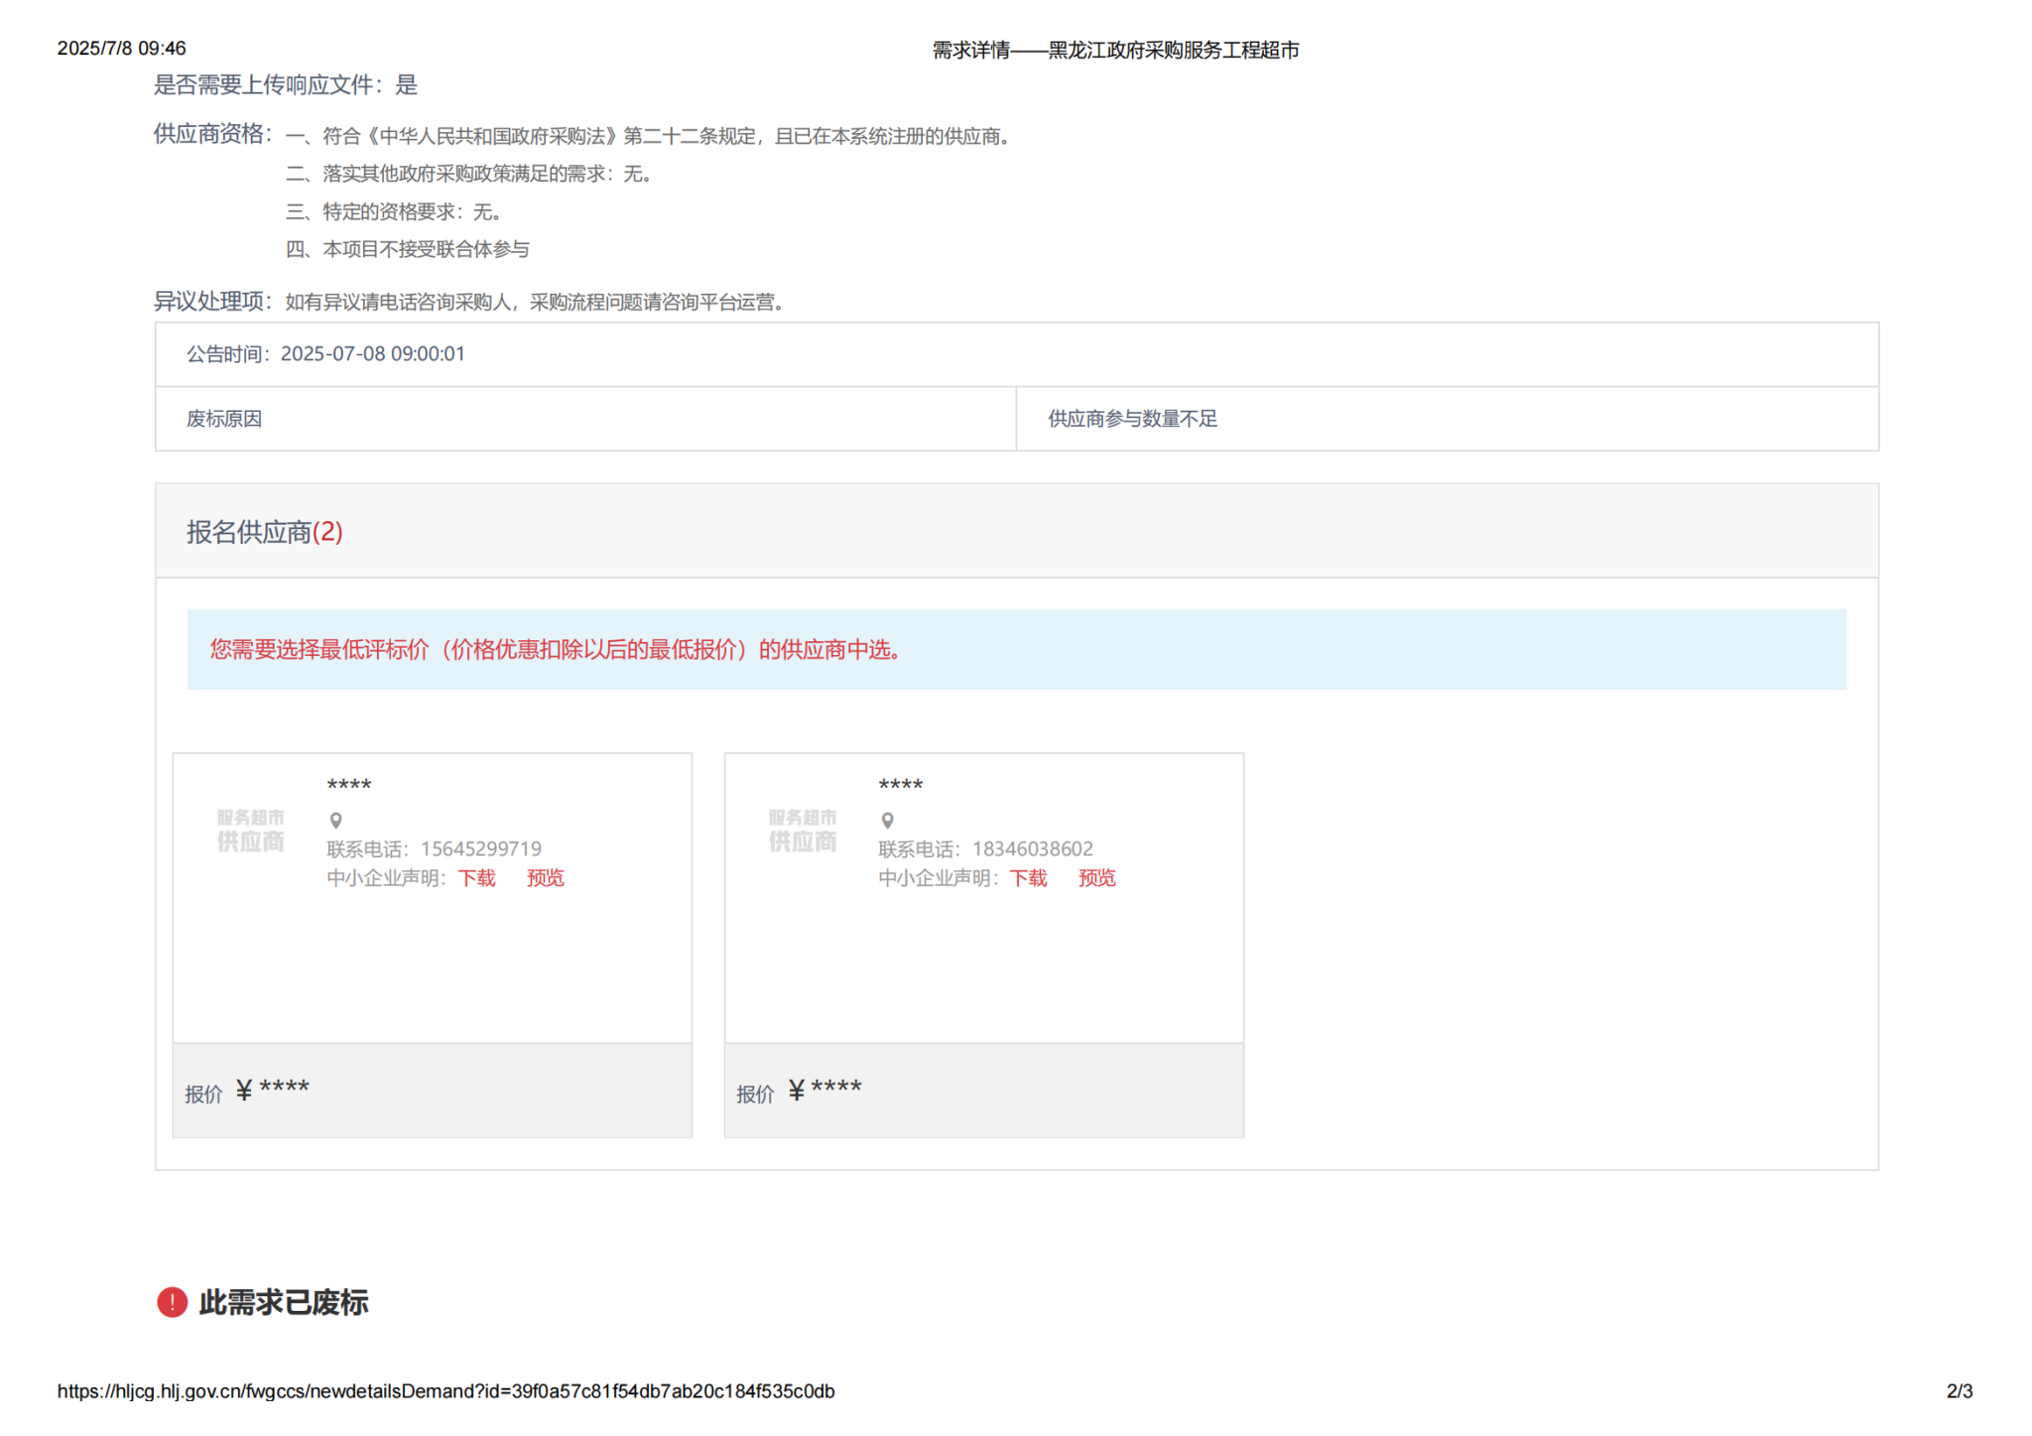Screen dimensions: 2032x1436
Task: Preview first supplier's 中小企业声明
Action: click(545, 878)
